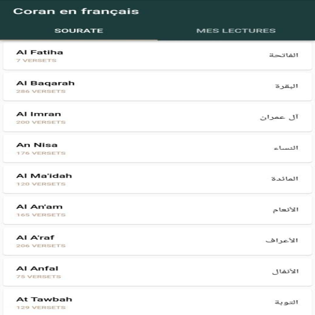This screenshot has width=315, height=315.
Task: Open Al An'am sourate card
Action: tap(157, 211)
